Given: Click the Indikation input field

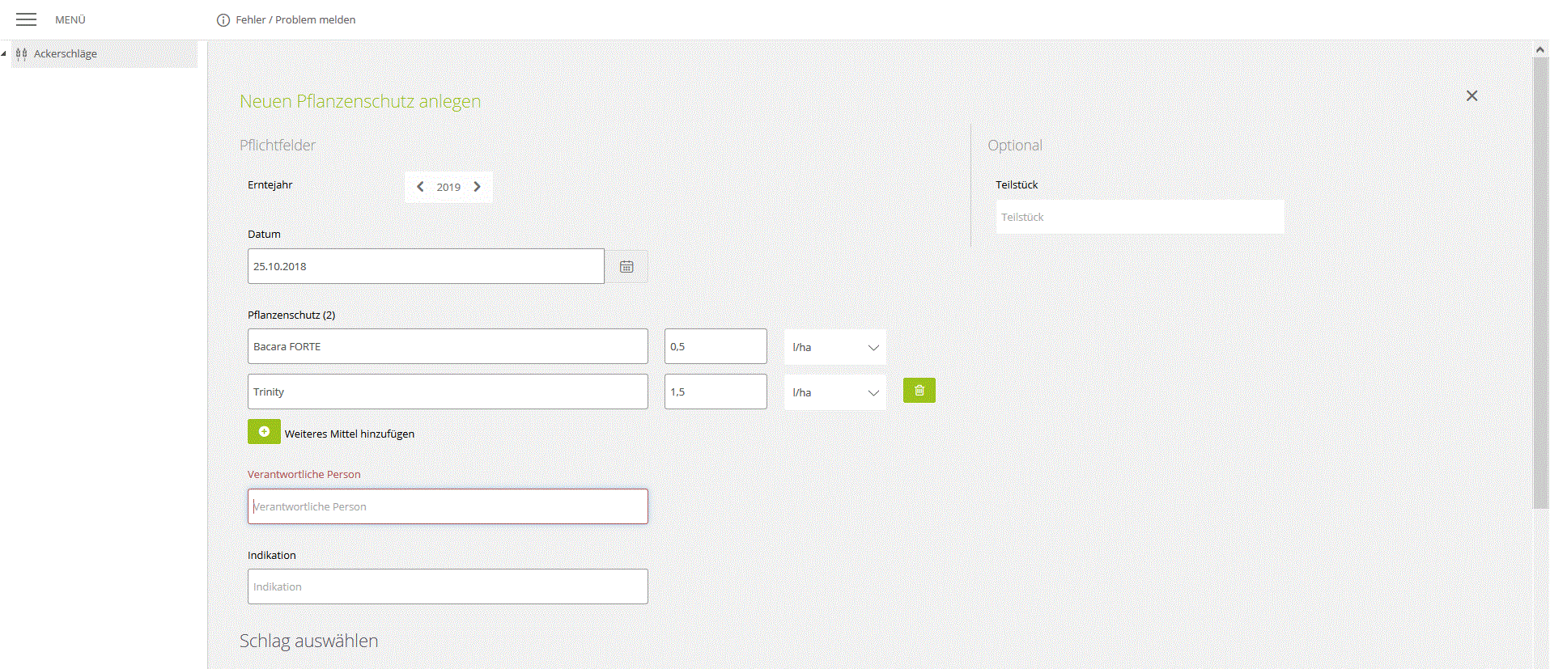Looking at the screenshot, I should (x=448, y=586).
